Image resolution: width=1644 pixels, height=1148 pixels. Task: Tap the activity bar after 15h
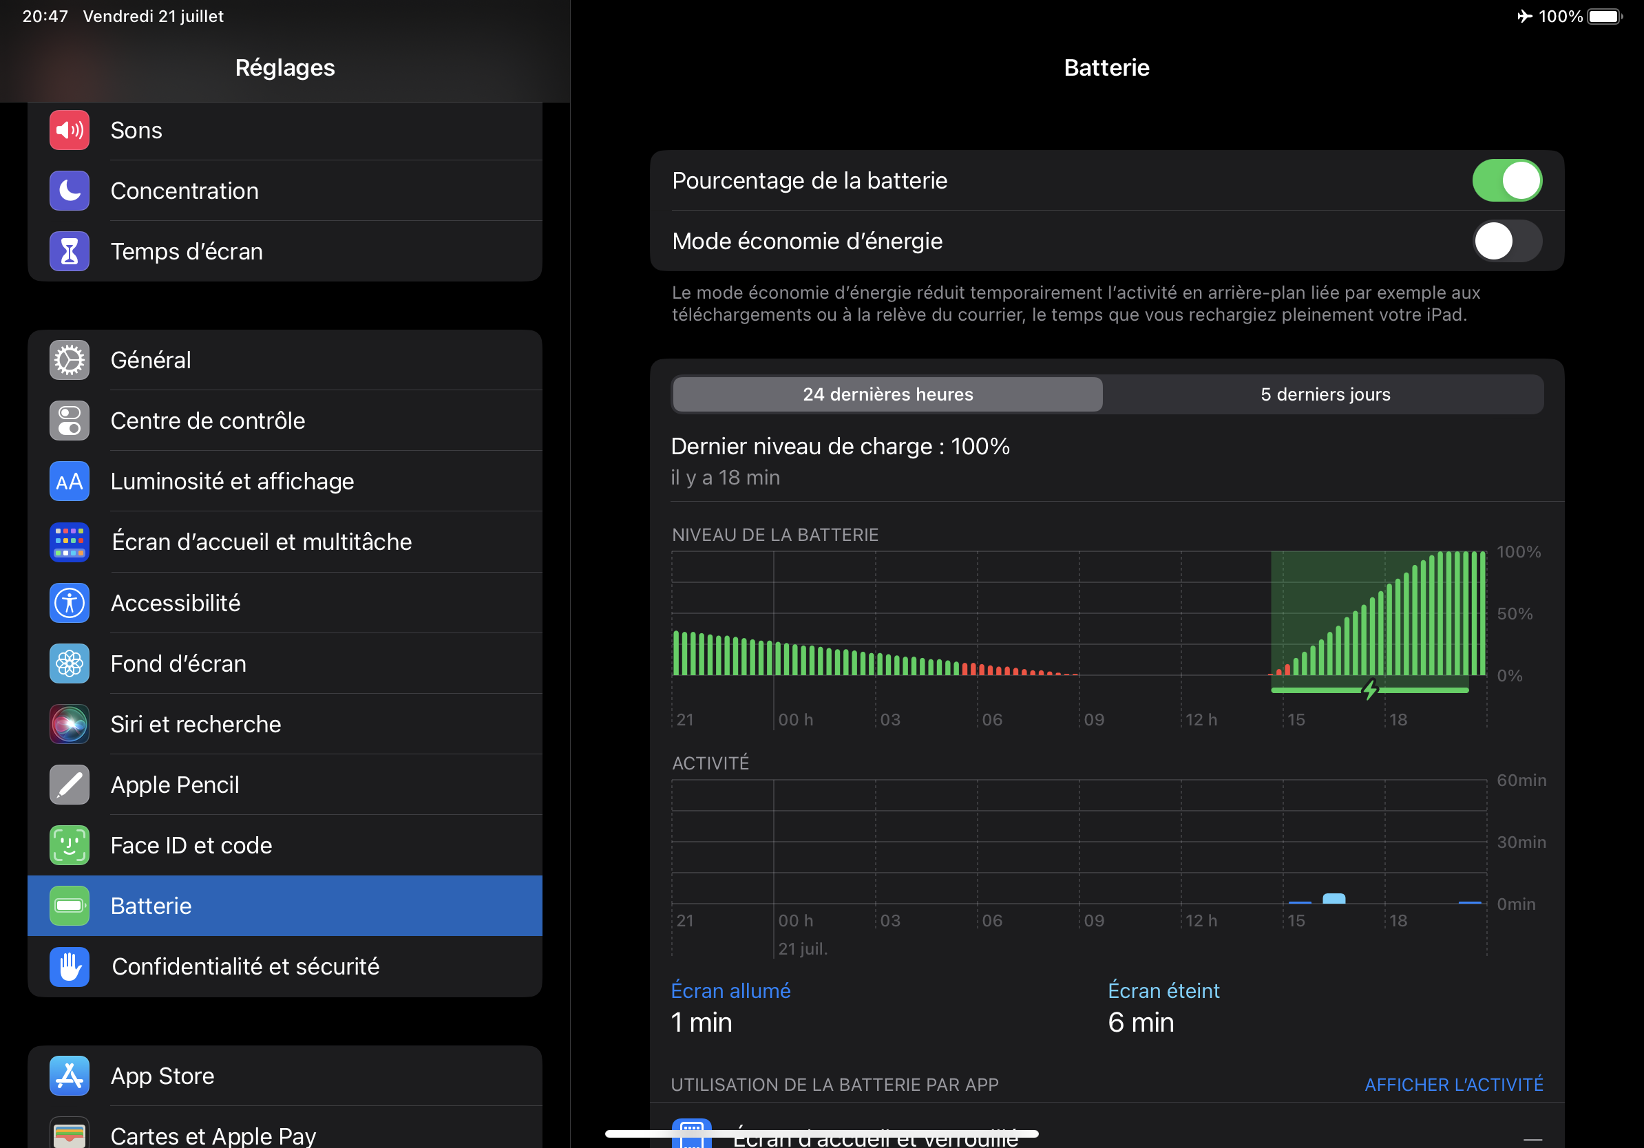click(1334, 898)
